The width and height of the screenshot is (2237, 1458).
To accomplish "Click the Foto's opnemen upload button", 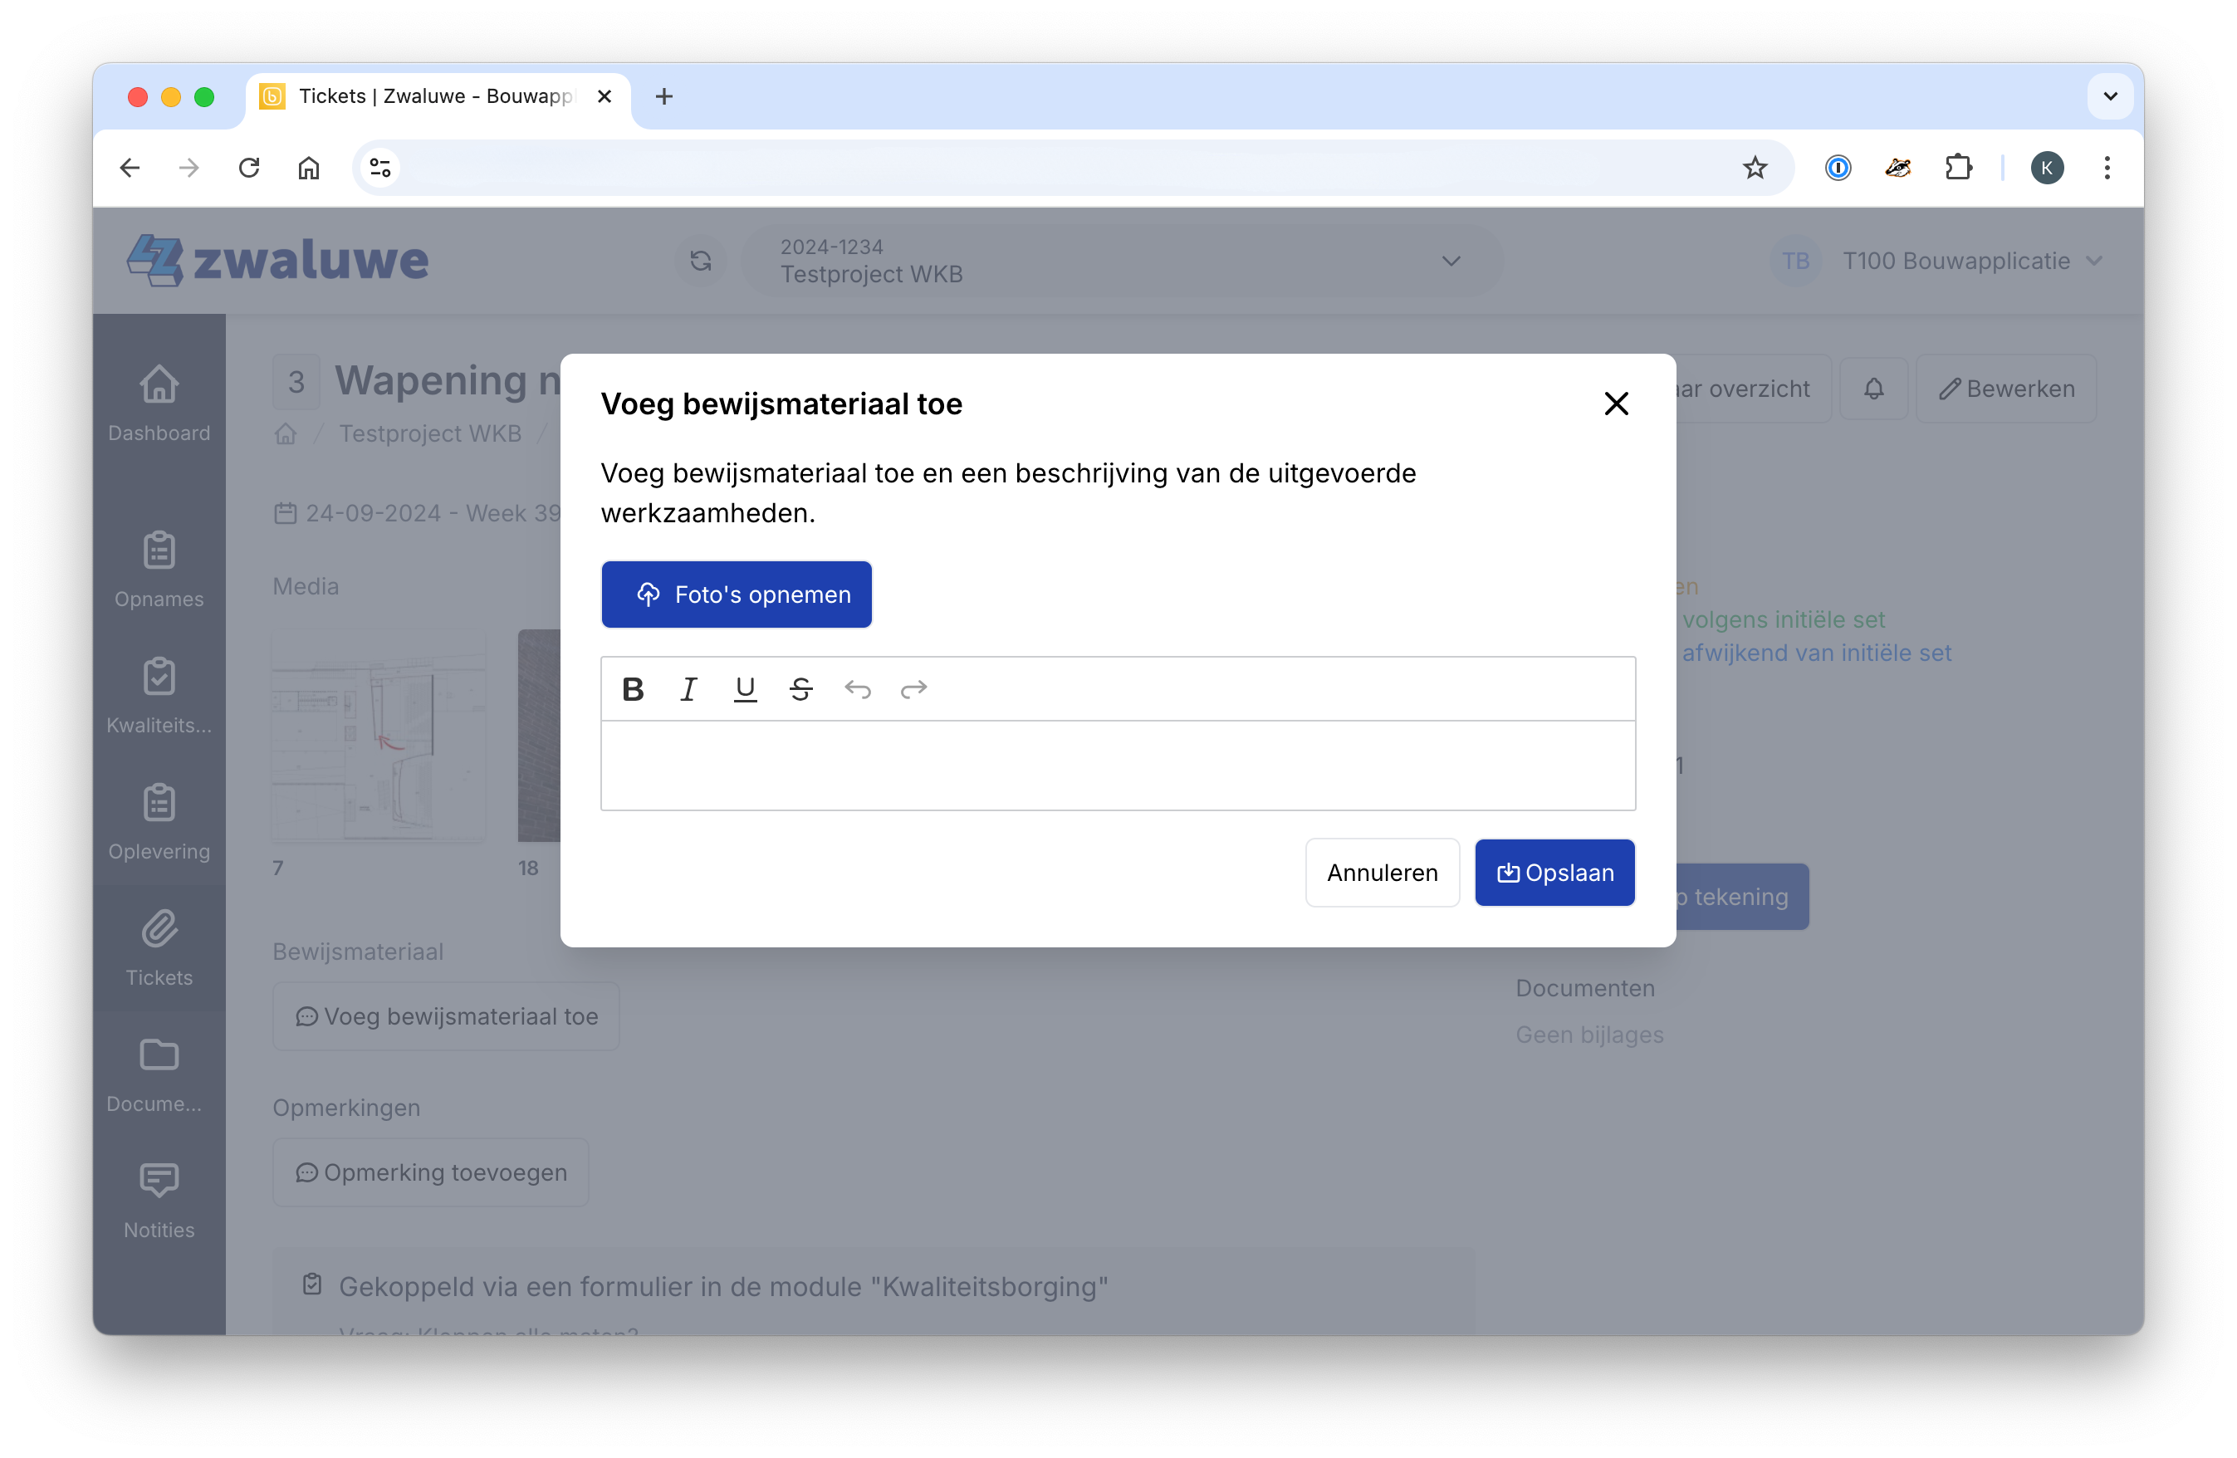I will coord(736,594).
